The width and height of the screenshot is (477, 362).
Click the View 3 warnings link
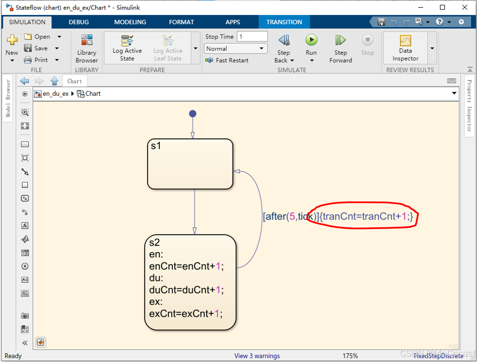pos(257,356)
